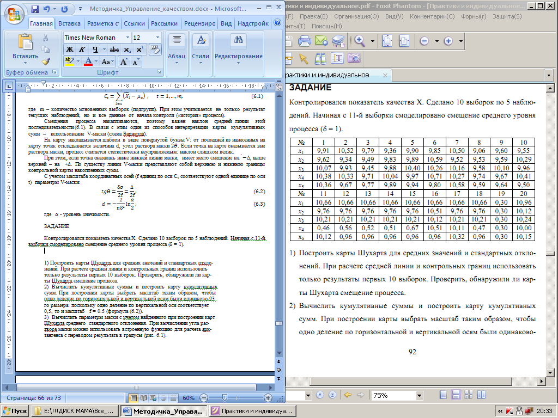Click the 60% zoom level in Word
Screen dimensions: 558x418
click(x=188, y=398)
